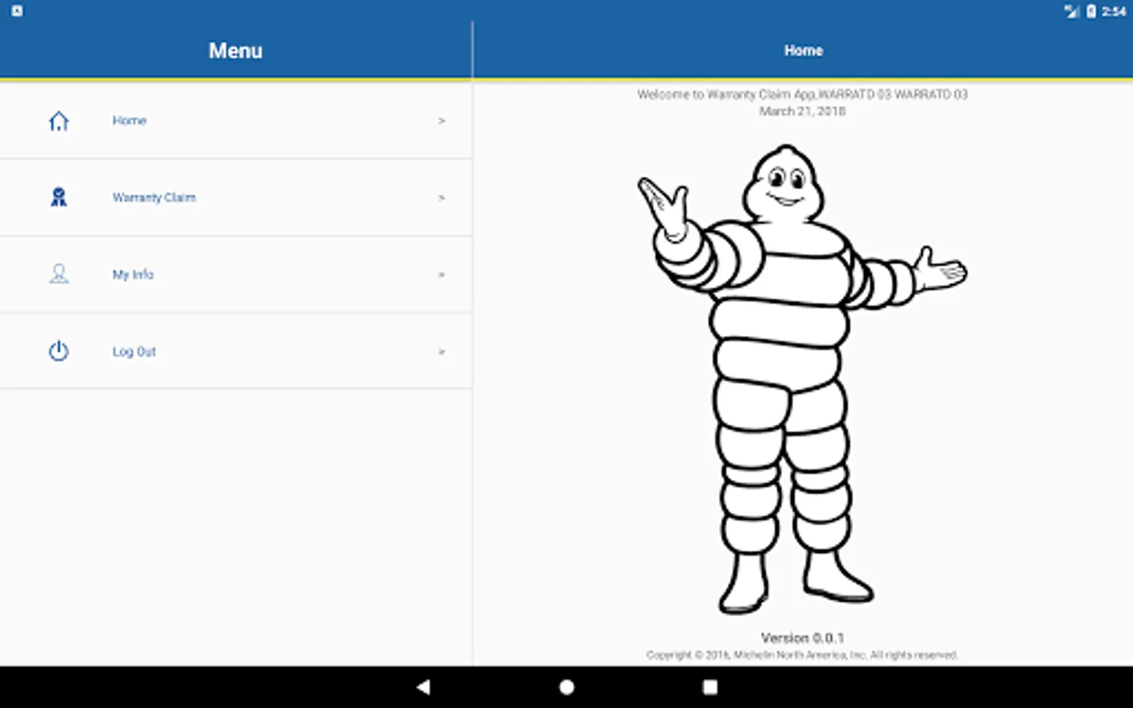Click the notification icon in status bar
Image resolution: width=1133 pixels, height=708 pixels.
coord(17,11)
